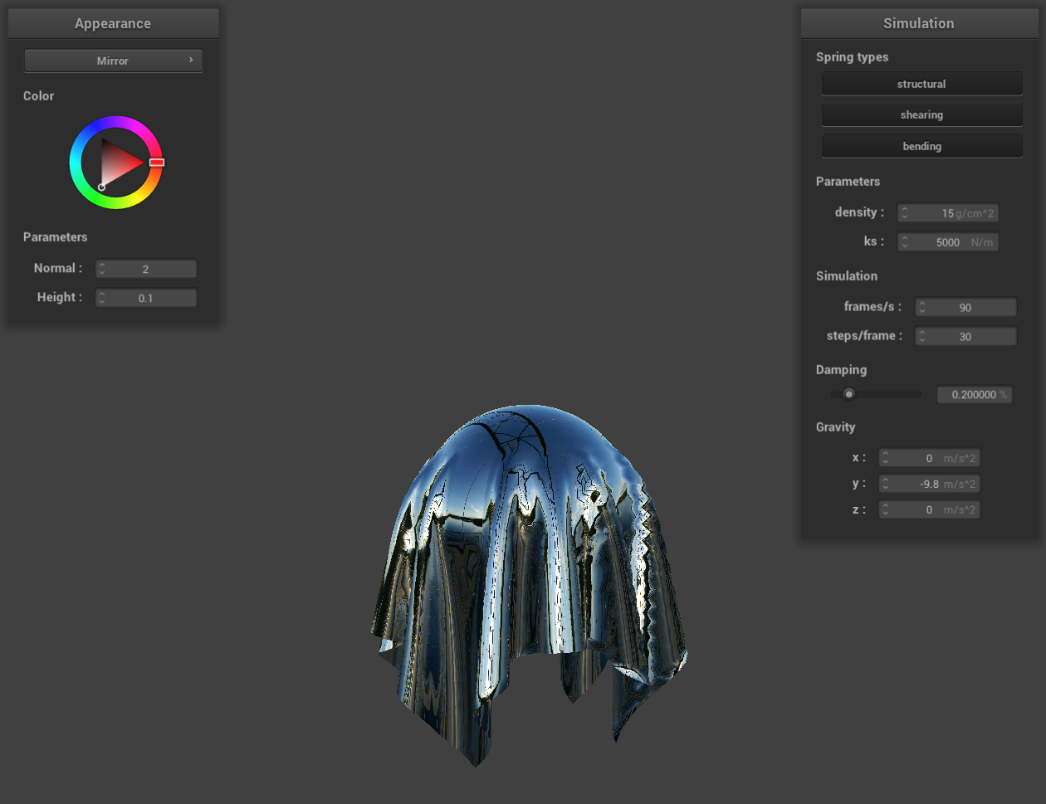Click the Simulation panel title bar
Viewport: 1046px width, 804px height.
918,23
